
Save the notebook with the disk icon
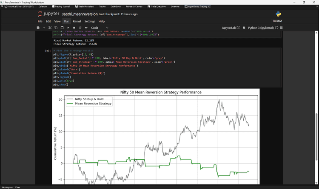pyautogui.click(x=38, y=28)
